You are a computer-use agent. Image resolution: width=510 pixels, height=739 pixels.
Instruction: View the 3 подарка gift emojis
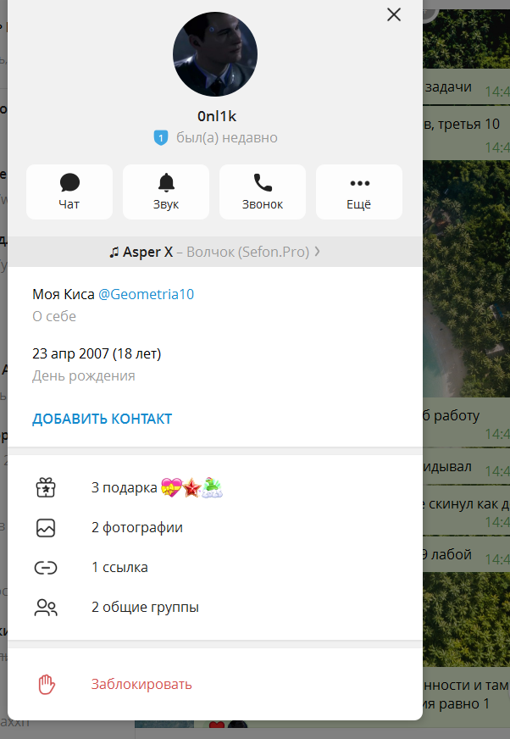pos(191,487)
